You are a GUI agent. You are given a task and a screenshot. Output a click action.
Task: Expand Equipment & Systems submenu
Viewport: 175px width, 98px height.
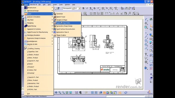[39, 29]
